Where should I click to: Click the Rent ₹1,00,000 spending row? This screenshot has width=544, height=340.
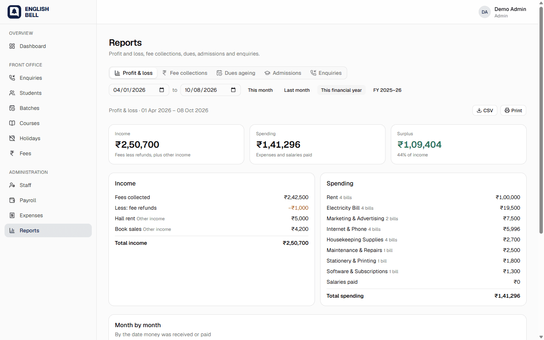[423, 197]
